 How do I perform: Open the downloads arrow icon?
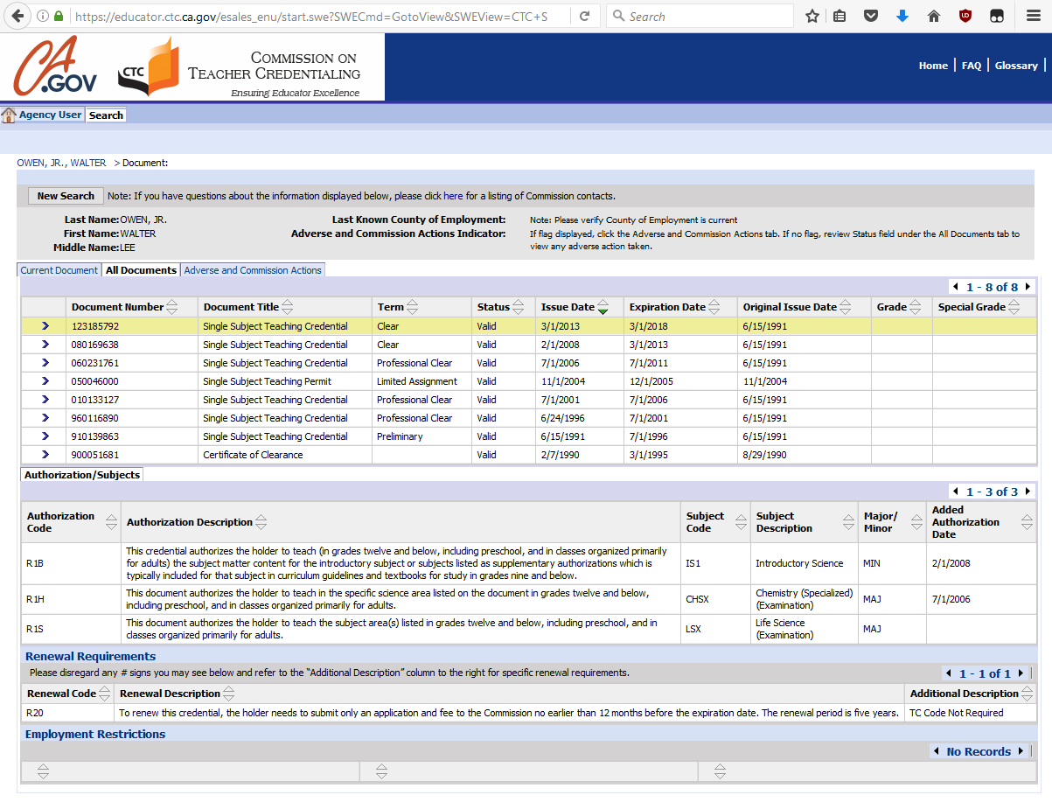click(x=902, y=16)
